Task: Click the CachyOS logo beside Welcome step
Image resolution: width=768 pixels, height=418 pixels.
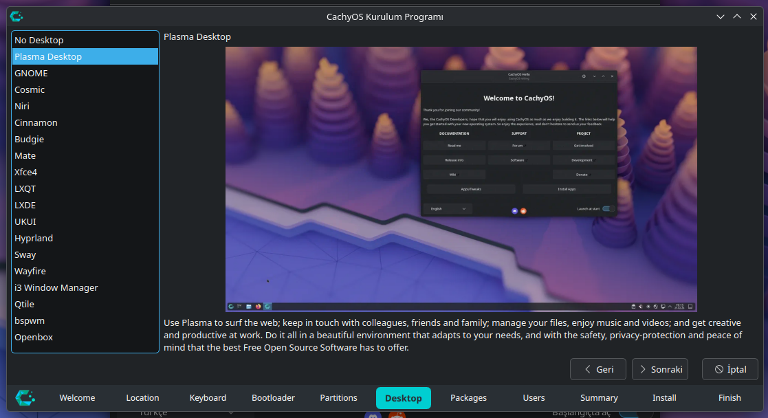Action: click(25, 397)
